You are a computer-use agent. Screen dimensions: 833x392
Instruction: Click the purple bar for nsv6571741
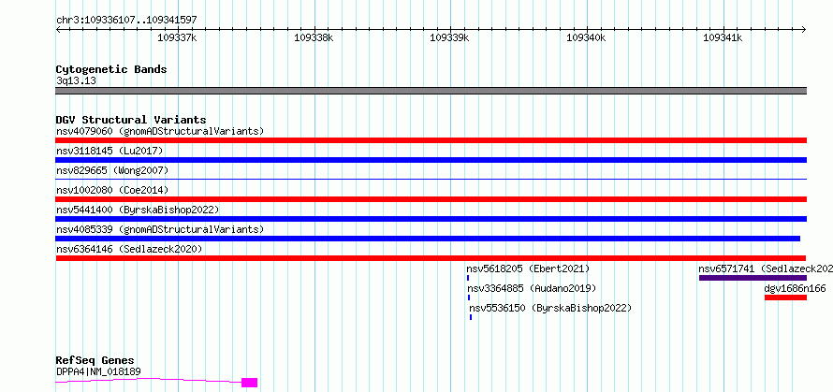pyautogui.click(x=753, y=278)
